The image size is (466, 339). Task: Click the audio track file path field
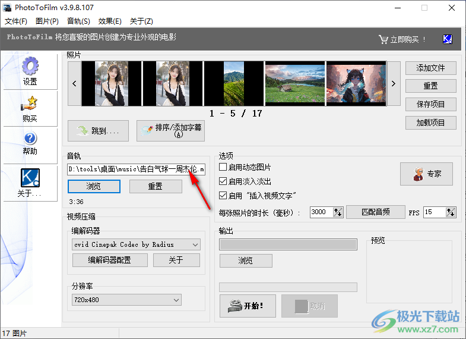point(136,169)
